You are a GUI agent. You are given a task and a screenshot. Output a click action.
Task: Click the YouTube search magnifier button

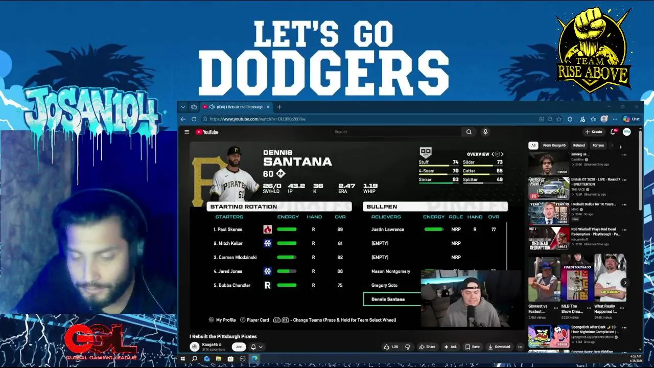[469, 132]
